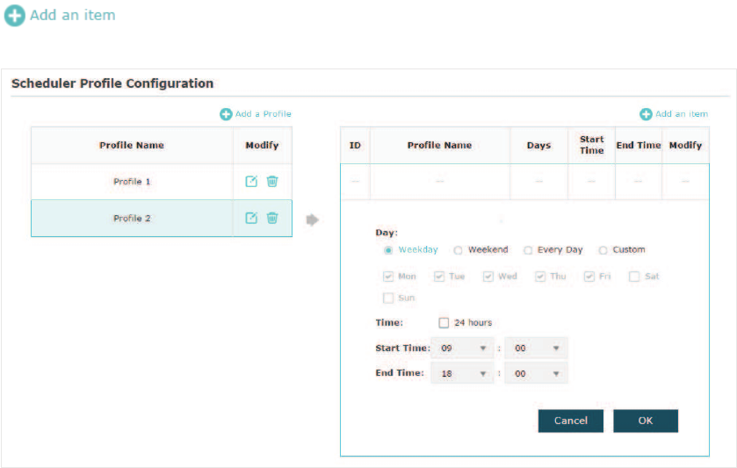The width and height of the screenshot is (737, 468).
Task: Click the ID column header
Action: point(355,145)
